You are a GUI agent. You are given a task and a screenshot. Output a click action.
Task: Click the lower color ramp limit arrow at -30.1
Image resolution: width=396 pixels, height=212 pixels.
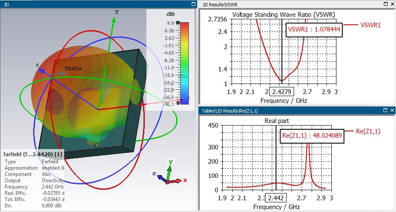pos(178,103)
